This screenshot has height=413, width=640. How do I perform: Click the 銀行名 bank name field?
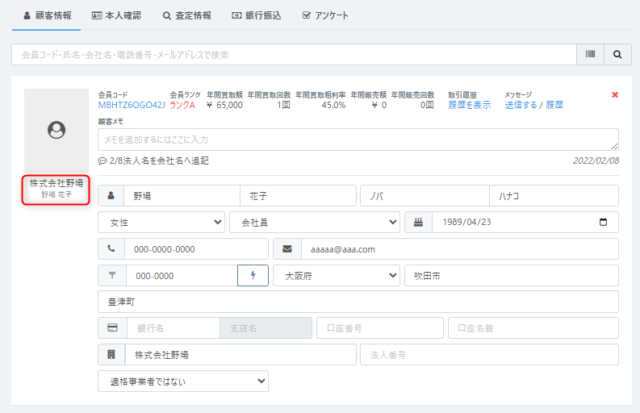tap(174, 328)
